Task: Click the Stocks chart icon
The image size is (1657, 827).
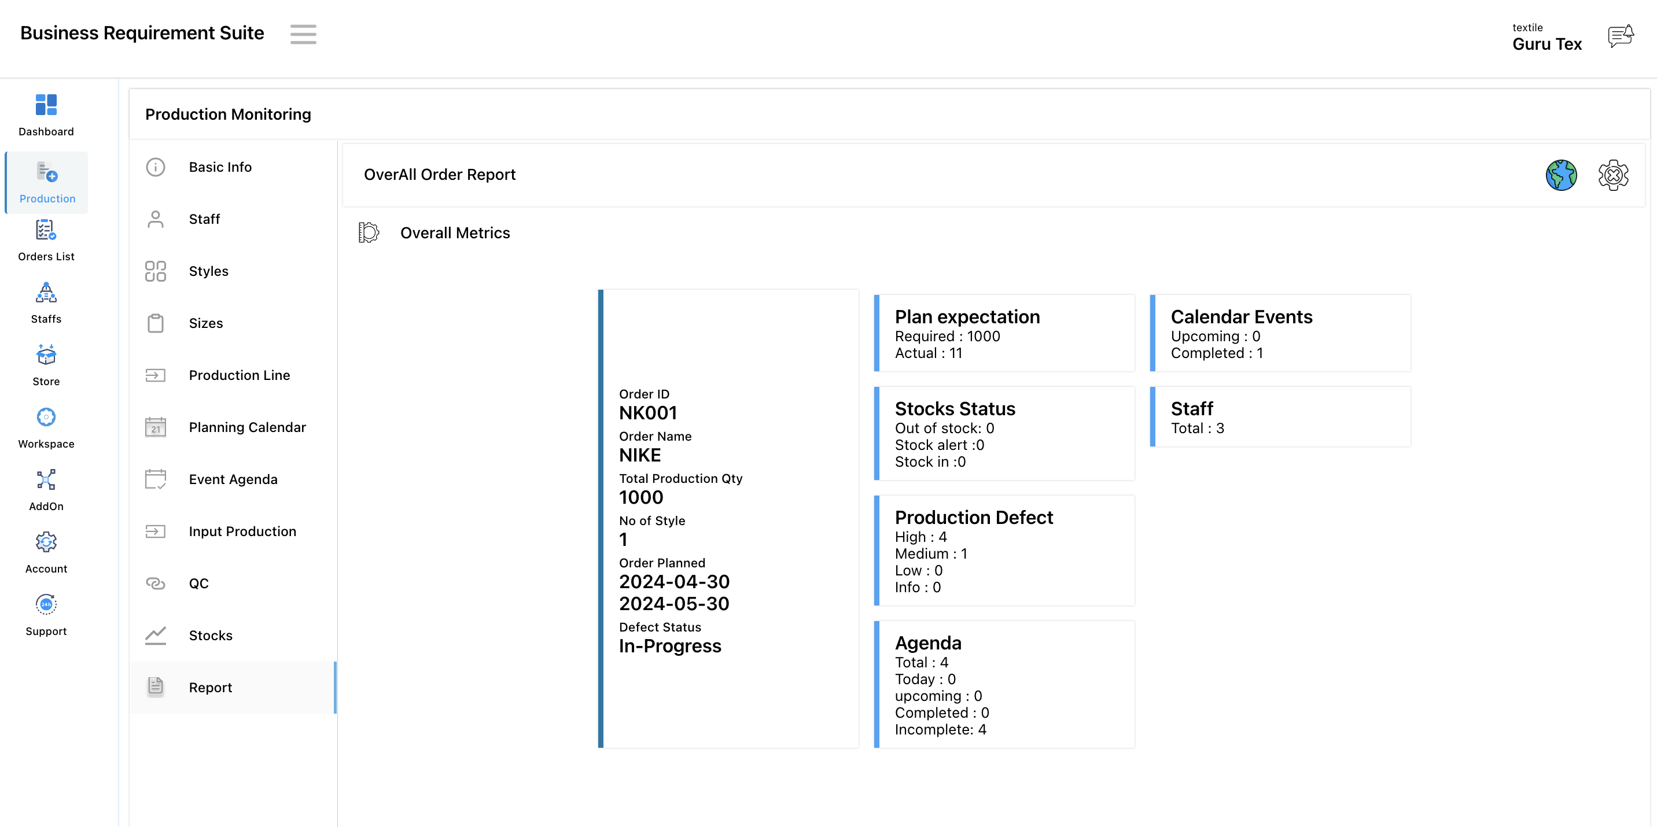Action: 156,636
